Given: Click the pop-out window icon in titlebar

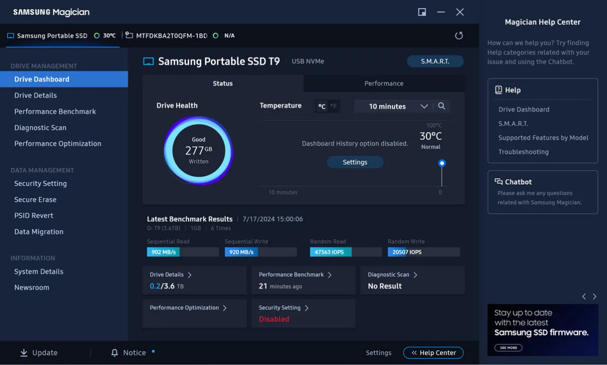Looking at the screenshot, I should (421, 12).
